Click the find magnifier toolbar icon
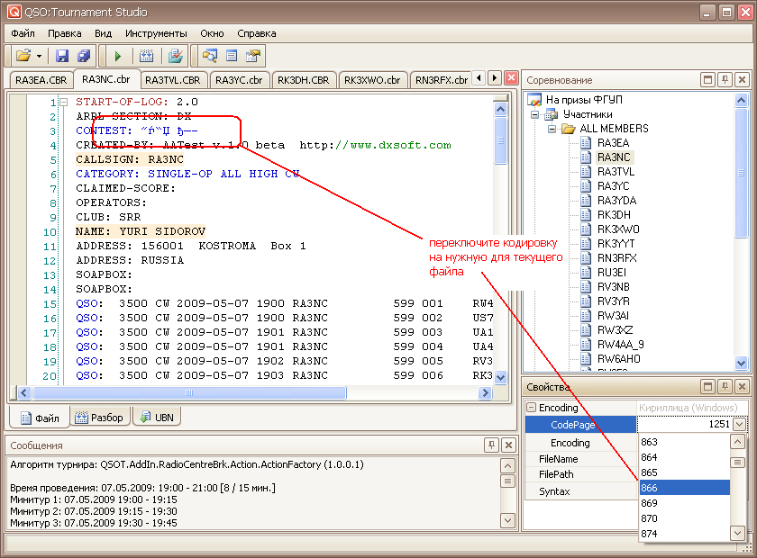The height and width of the screenshot is (558, 757). [x=210, y=56]
